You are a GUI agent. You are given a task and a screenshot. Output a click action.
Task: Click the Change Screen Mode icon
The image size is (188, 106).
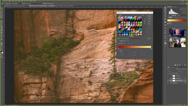point(2,57)
